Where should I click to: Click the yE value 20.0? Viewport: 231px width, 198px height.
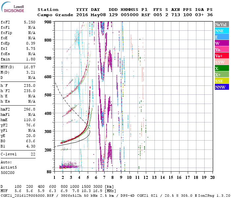[x=31, y=136]
